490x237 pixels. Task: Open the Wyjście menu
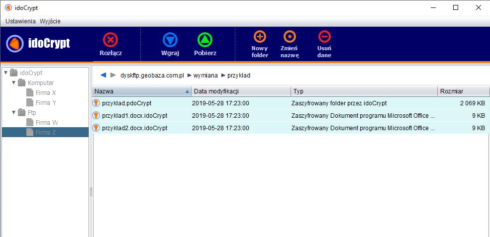tap(50, 21)
